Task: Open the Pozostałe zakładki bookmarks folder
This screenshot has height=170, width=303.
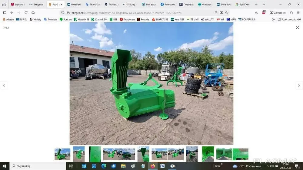Action: click(289, 19)
